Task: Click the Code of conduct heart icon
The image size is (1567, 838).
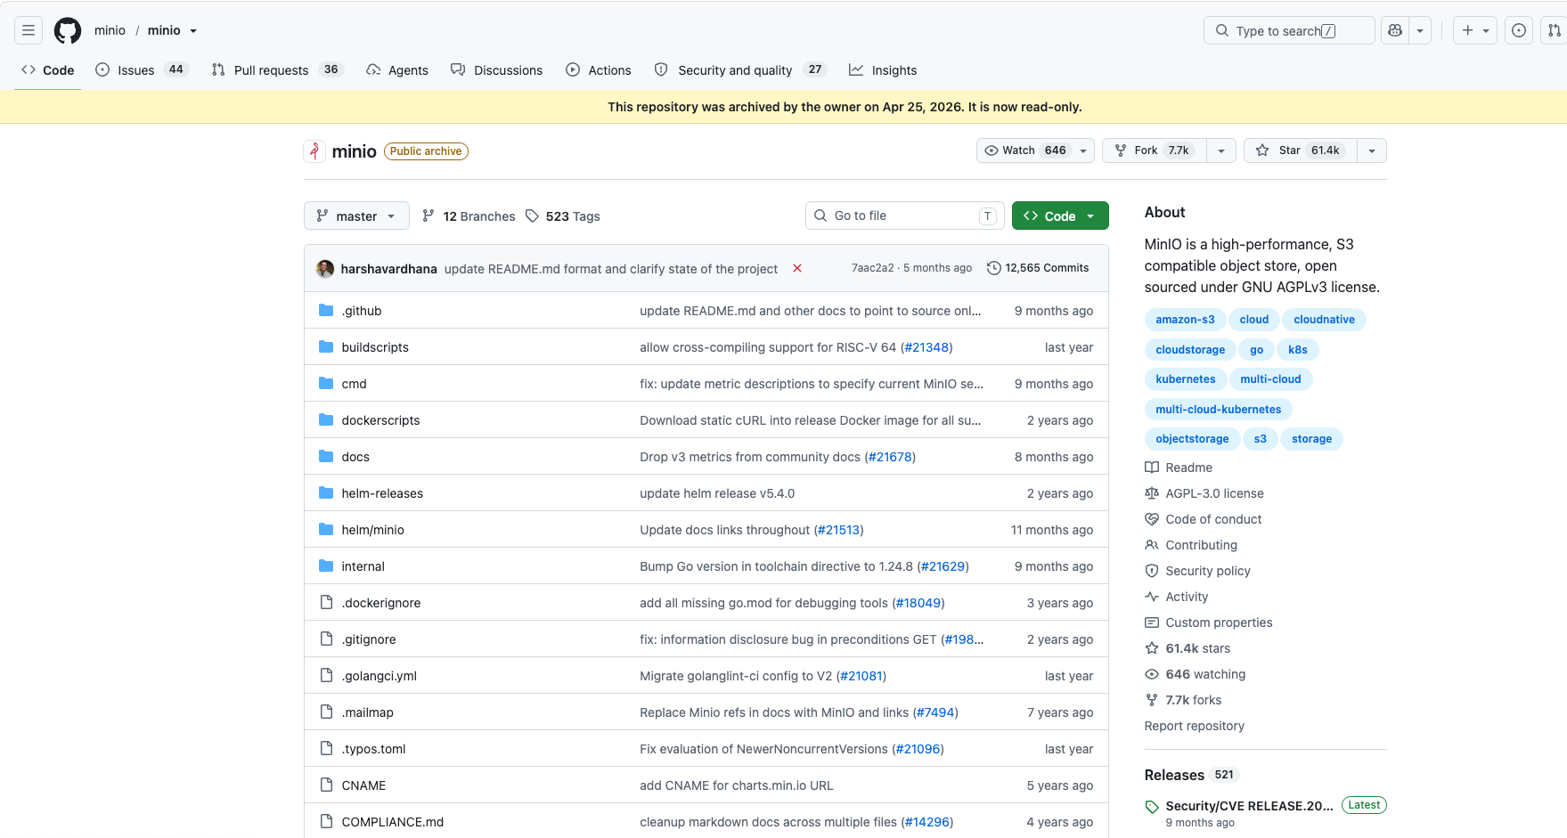Action: tap(1152, 519)
